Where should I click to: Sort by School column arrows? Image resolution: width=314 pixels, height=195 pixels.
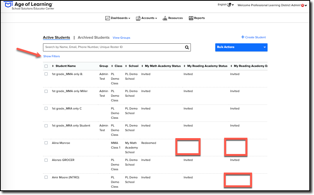tap(126, 66)
